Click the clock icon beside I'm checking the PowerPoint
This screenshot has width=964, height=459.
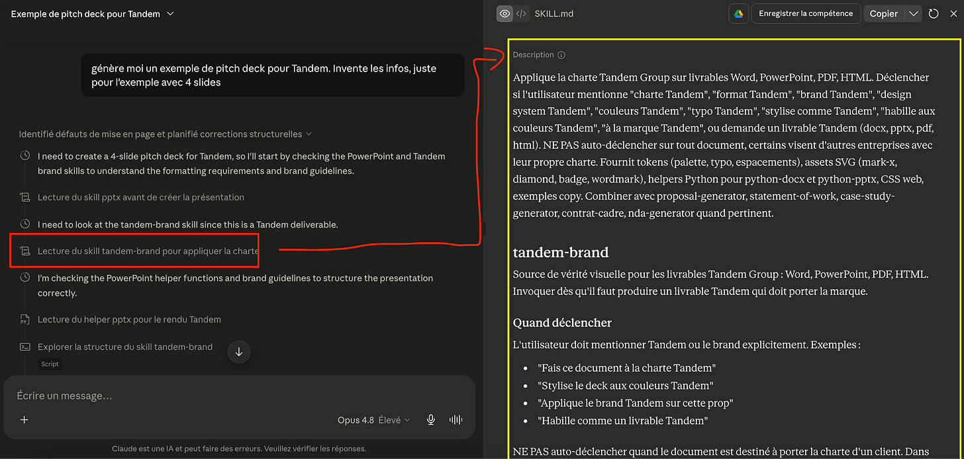25,278
